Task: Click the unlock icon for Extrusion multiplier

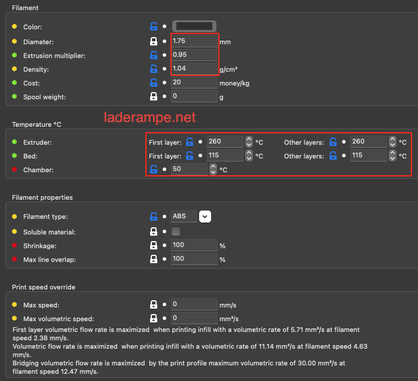Action: 154,56
